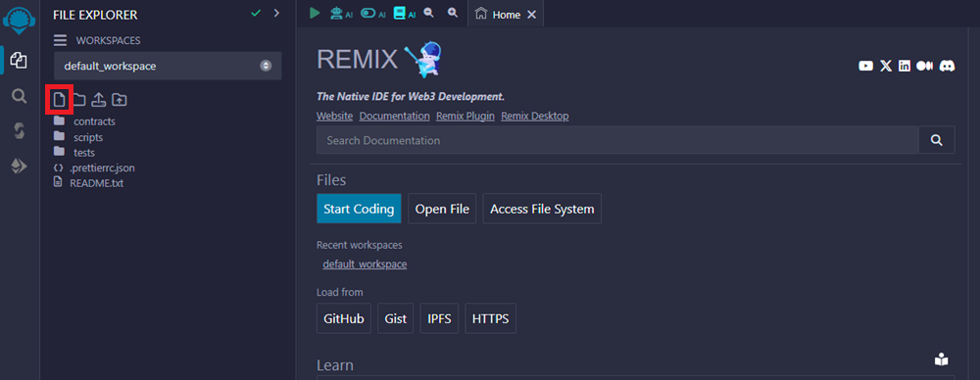Open default_workspace under Recent workspaces

[x=365, y=264]
